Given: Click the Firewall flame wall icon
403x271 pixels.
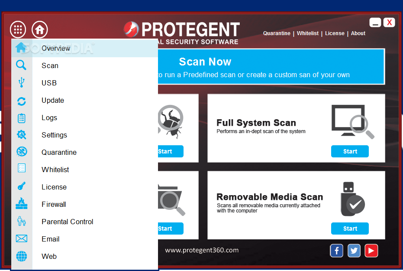Looking at the screenshot, I should 22,203.
